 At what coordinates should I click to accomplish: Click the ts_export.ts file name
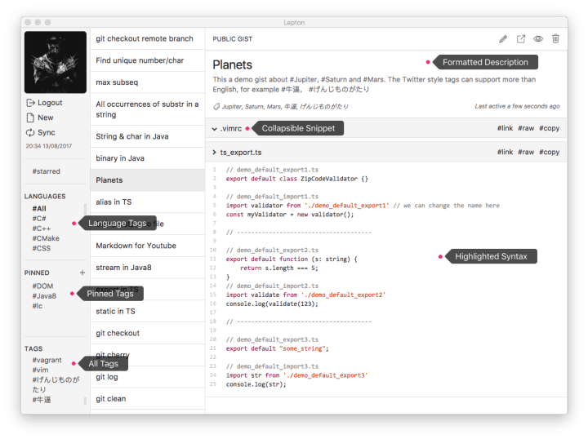(x=241, y=153)
